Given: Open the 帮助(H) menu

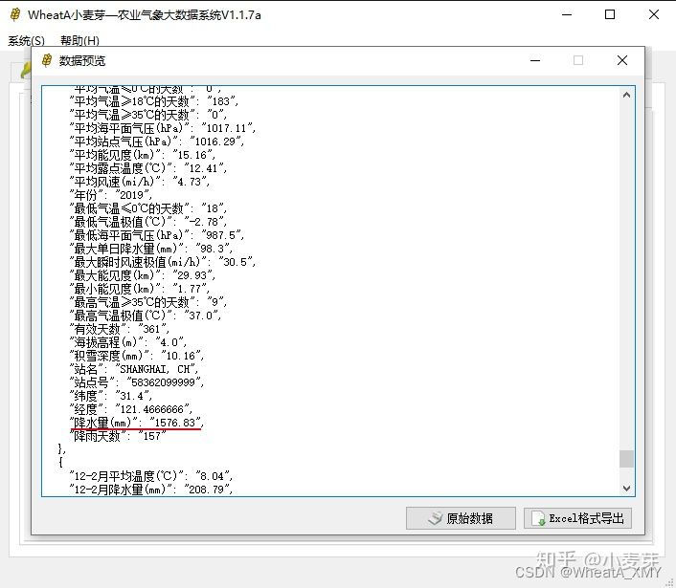Looking at the screenshot, I should coord(79,40).
